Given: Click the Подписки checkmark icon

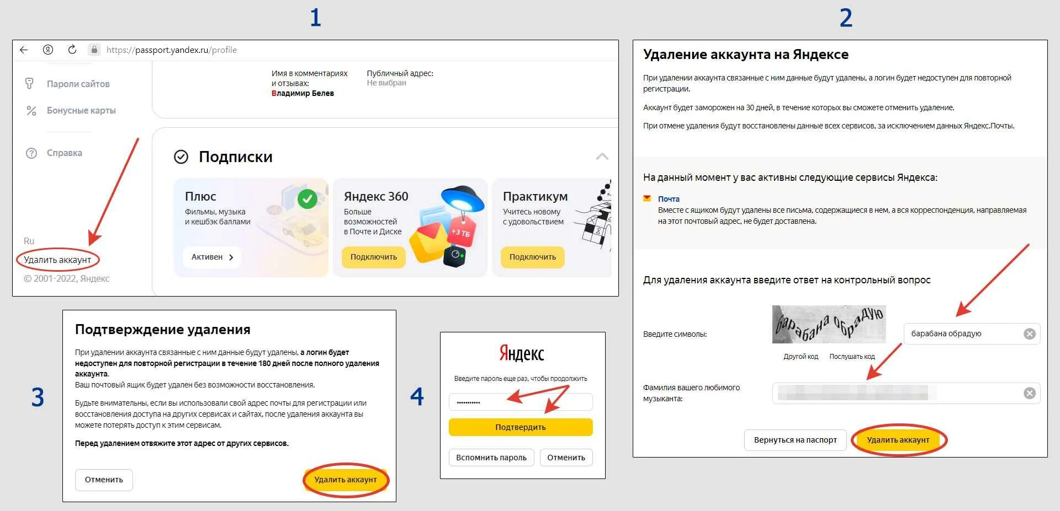Looking at the screenshot, I should click(x=181, y=157).
